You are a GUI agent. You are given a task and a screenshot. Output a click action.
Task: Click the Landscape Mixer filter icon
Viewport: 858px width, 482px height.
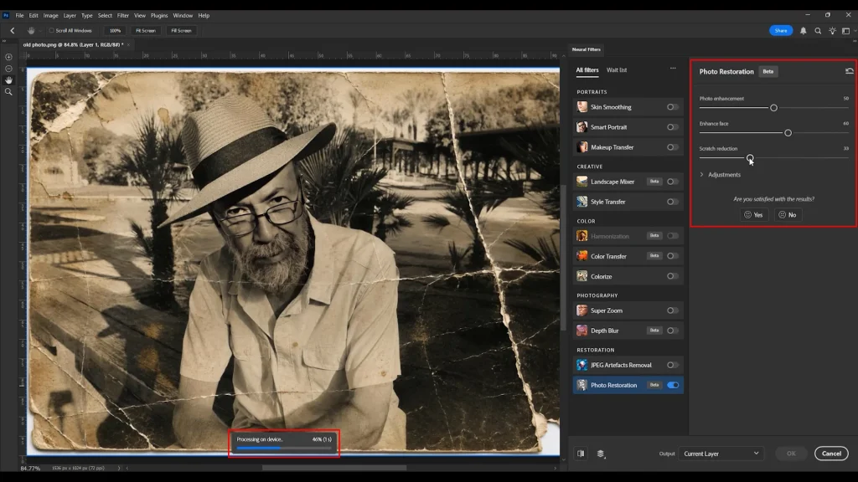581,182
